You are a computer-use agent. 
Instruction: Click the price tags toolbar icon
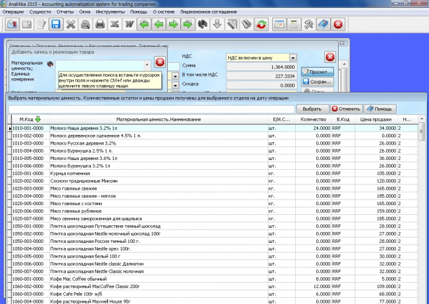click(247, 25)
